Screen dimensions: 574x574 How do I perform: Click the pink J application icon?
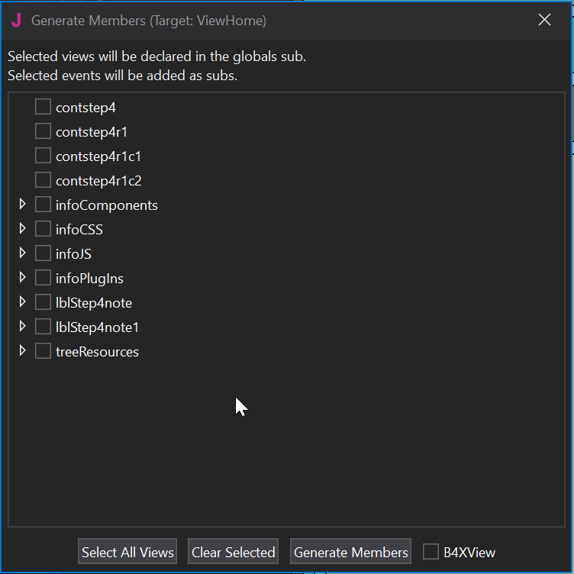16,21
